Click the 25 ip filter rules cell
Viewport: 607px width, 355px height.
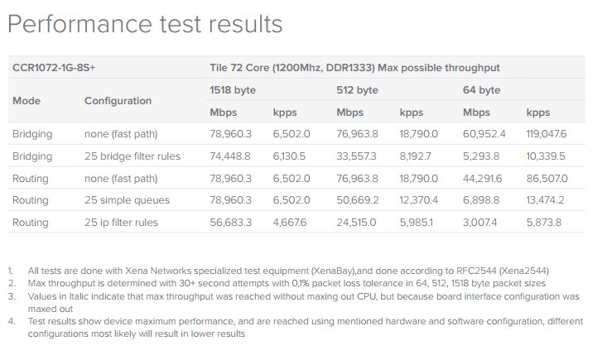point(121,223)
